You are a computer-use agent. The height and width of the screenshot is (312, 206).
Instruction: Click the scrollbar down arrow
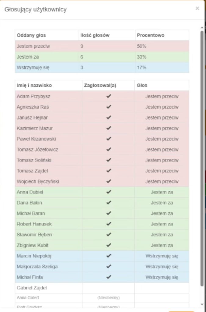click(x=202, y=305)
